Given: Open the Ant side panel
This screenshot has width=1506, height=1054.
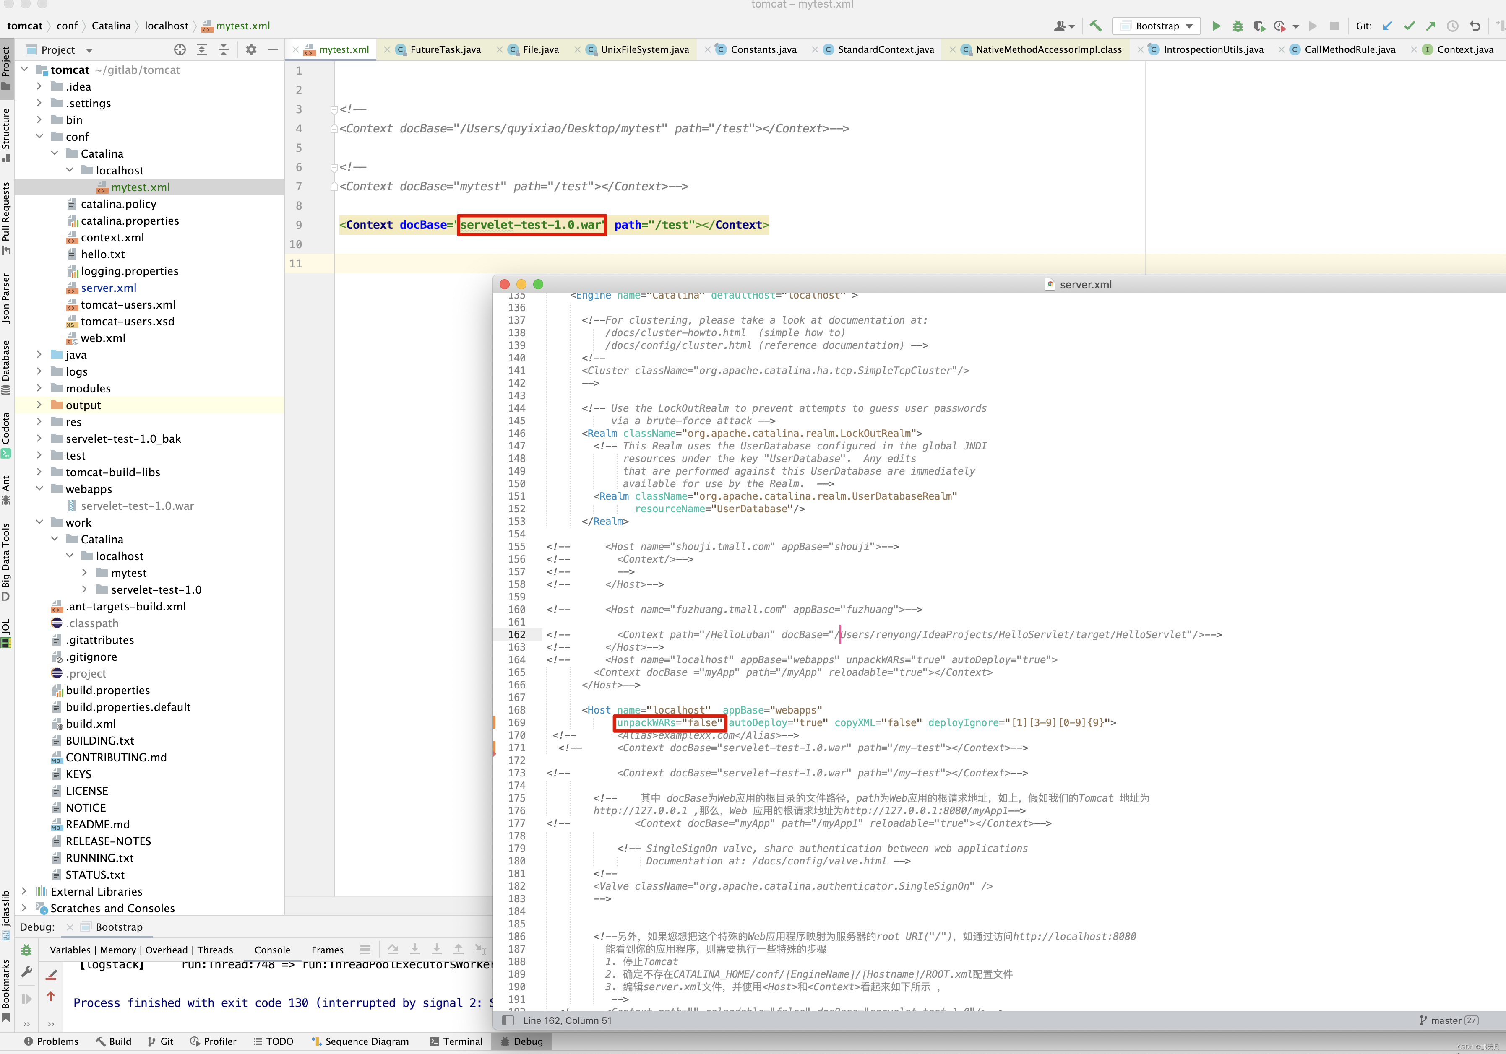Looking at the screenshot, I should coord(6,490).
